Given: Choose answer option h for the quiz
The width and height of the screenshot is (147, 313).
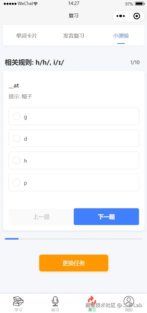Looking at the screenshot, I should tap(73, 160).
